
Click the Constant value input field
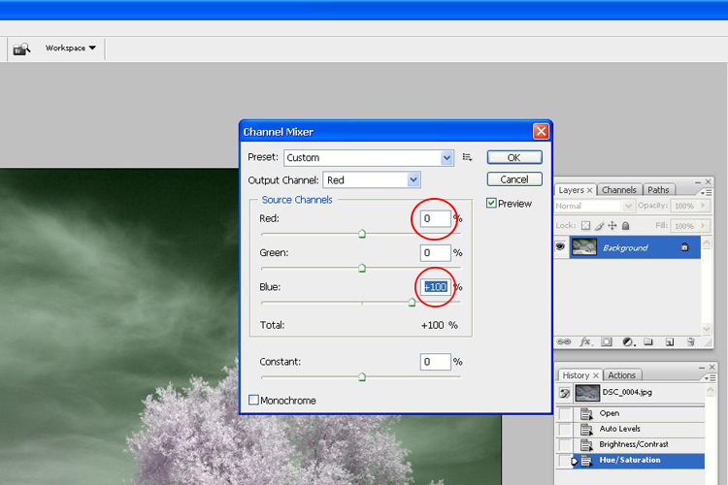(435, 362)
